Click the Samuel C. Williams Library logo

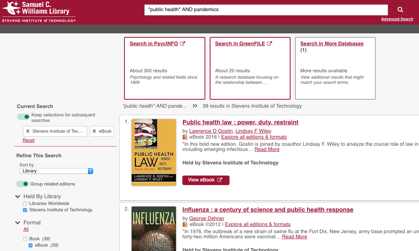39,12
